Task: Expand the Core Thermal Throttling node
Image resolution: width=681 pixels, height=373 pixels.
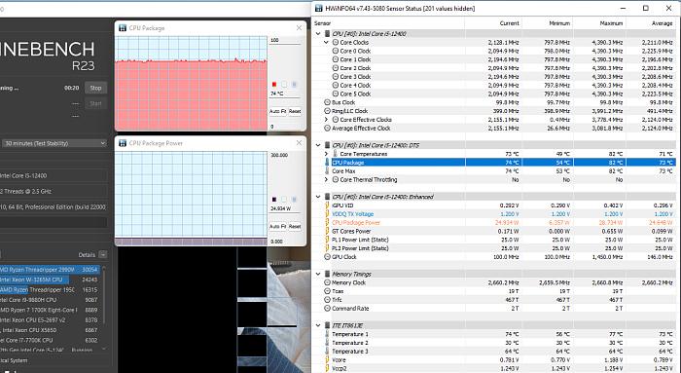Action: click(326, 179)
